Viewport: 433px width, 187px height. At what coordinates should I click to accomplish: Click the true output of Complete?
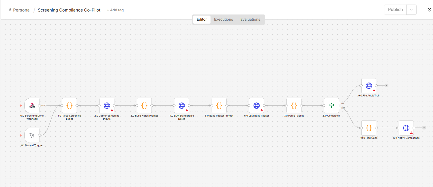pyautogui.click(x=339, y=103)
